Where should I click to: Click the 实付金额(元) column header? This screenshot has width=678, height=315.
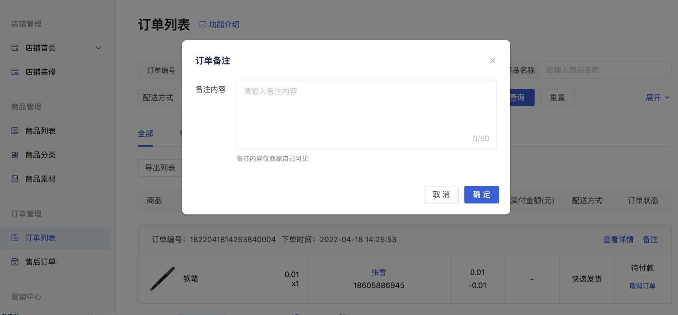[532, 201]
